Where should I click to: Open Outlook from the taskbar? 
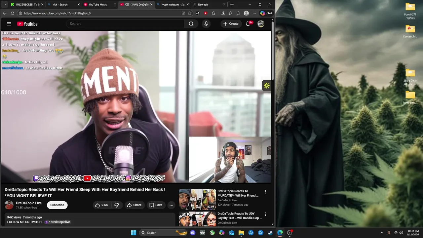click(232, 233)
